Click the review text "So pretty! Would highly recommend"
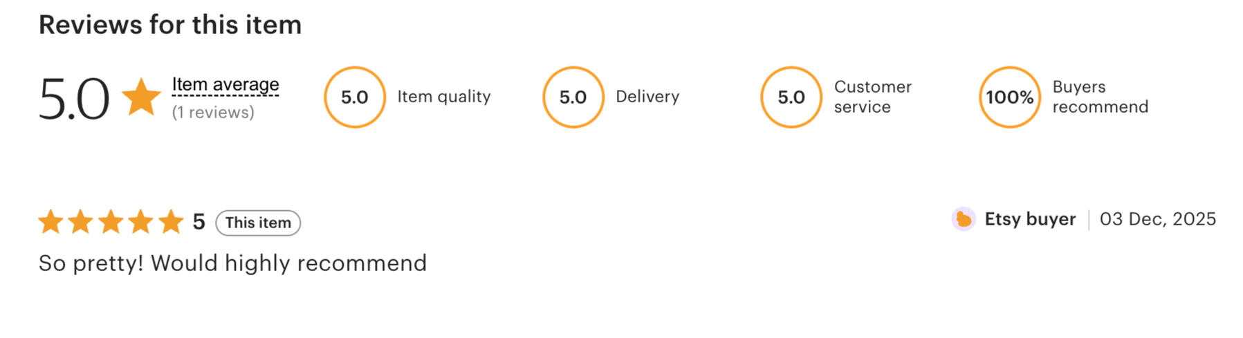This screenshot has width=1243, height=338. pos(232,263)
